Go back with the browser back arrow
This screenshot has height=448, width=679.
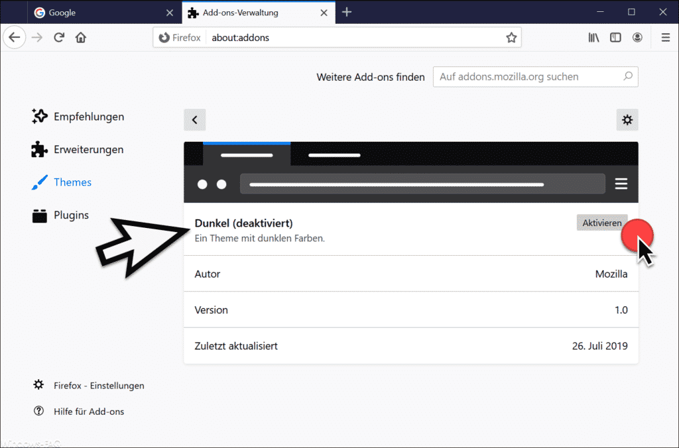click(15, 37)
